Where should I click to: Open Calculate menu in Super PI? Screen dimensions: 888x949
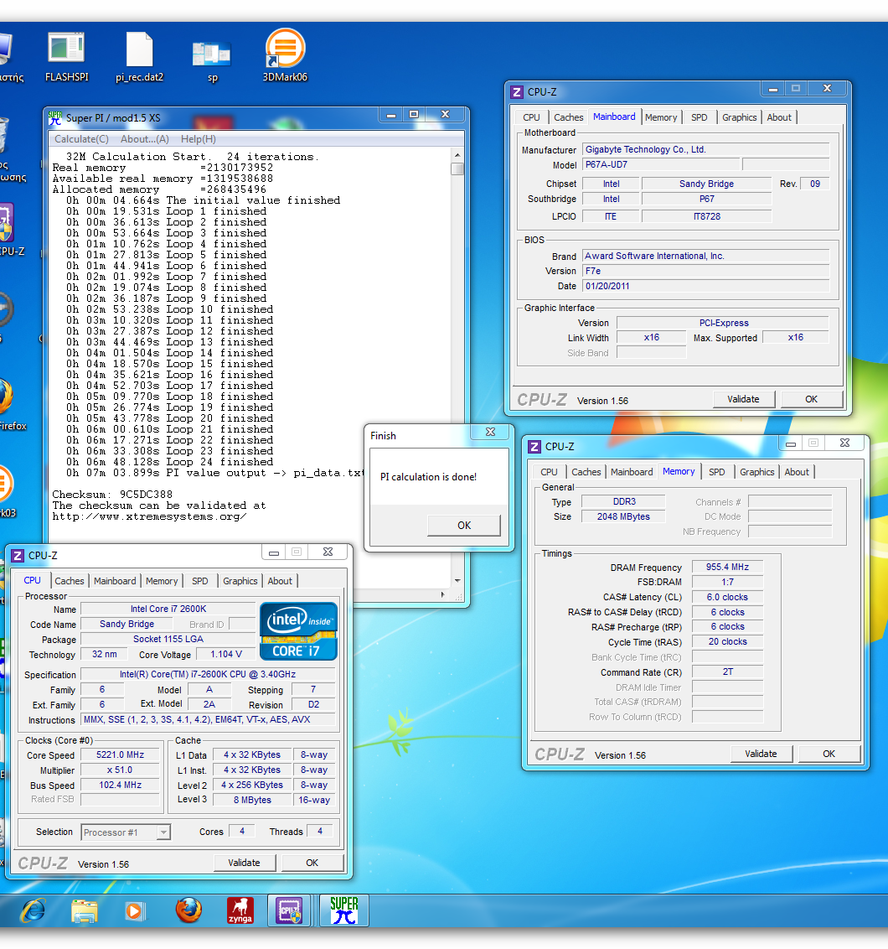[x=81, y=139]
